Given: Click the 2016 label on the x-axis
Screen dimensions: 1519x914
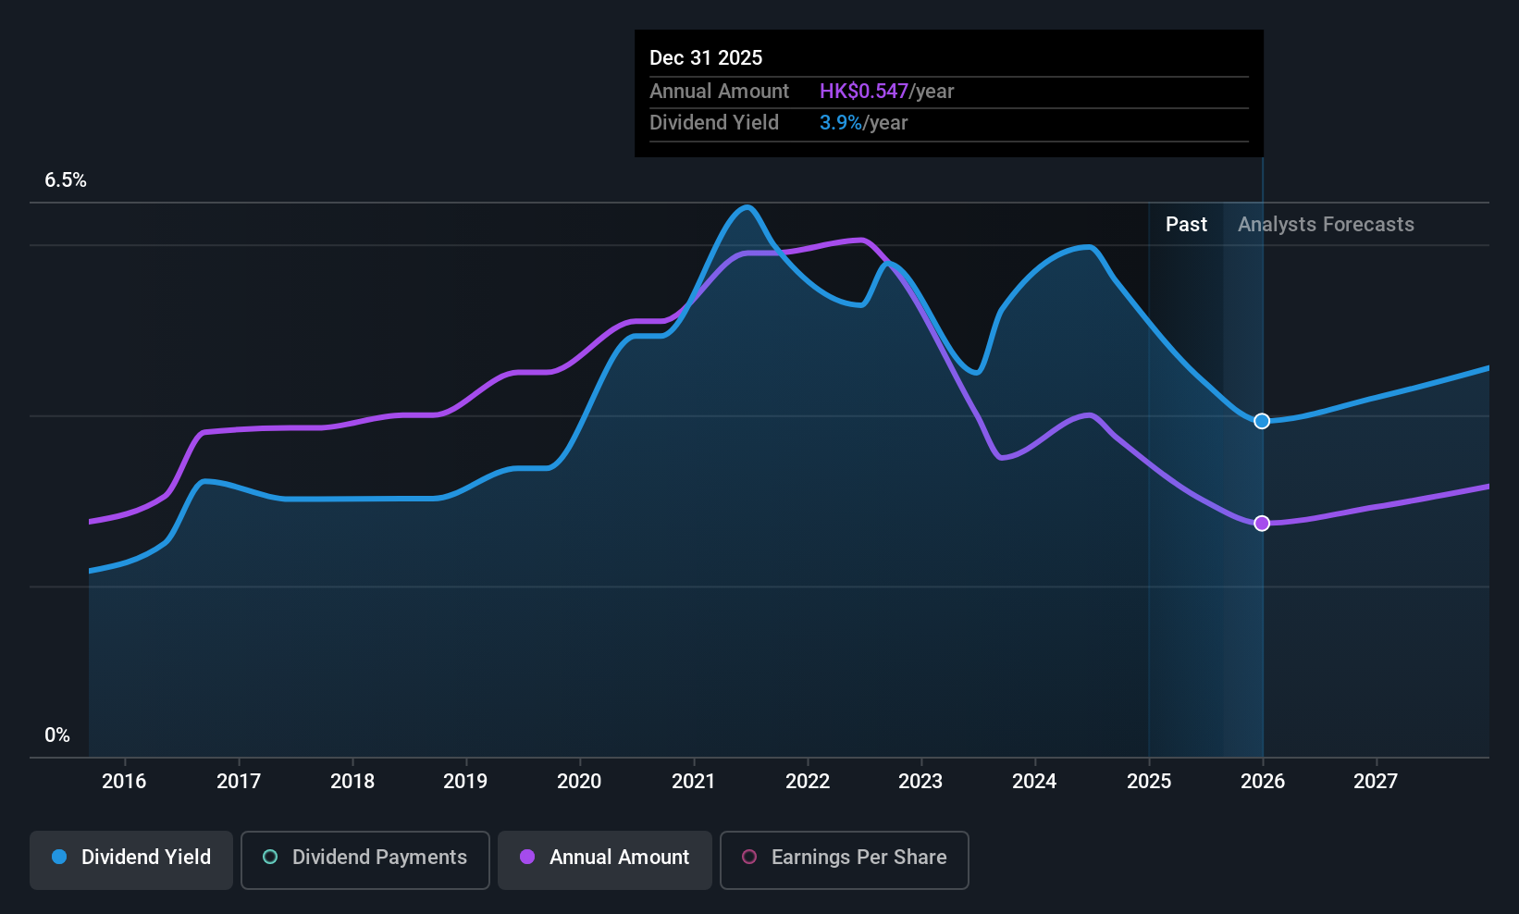Looking at the screenshot, I should (124, 781).
